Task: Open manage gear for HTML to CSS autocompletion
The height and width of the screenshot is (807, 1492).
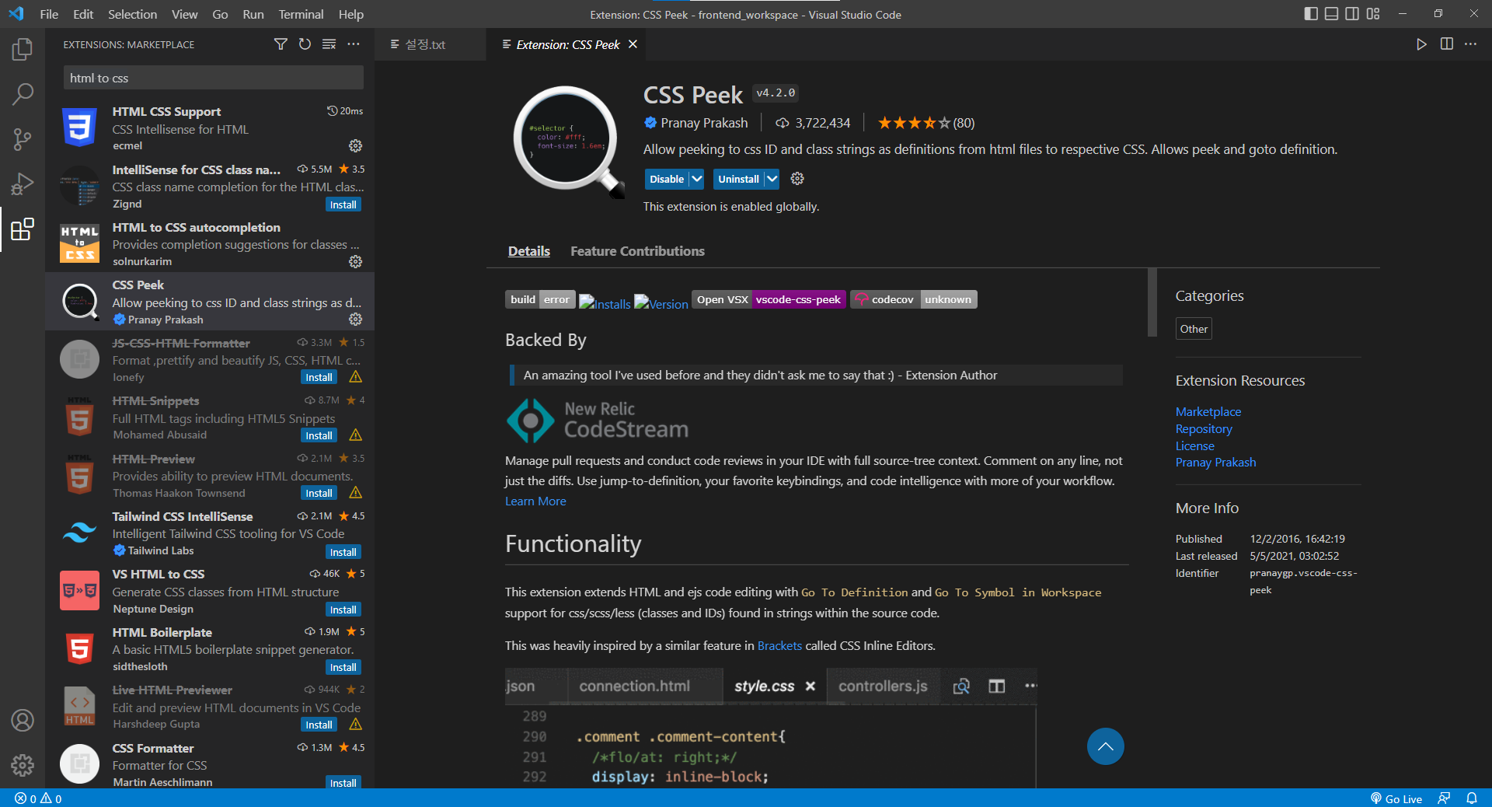Action: point(355,262)
